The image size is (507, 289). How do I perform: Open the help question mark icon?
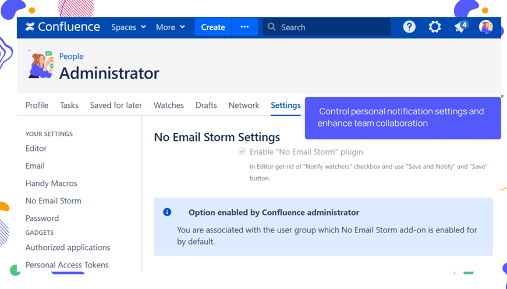point(409,27)
